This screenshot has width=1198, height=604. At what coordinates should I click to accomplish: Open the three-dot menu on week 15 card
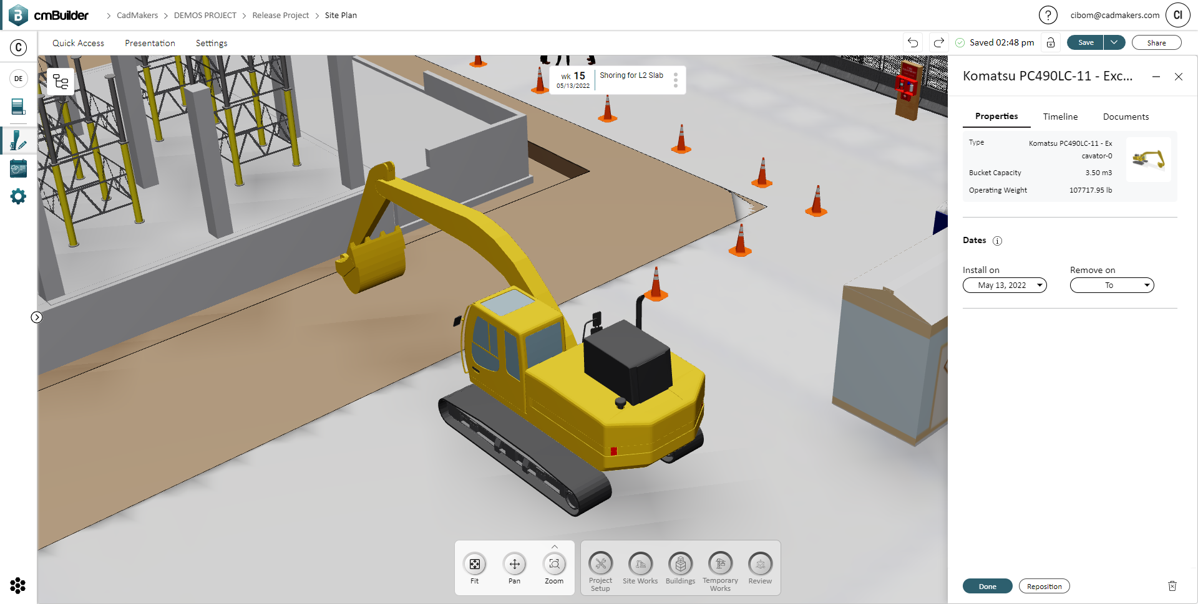[676, 80]
